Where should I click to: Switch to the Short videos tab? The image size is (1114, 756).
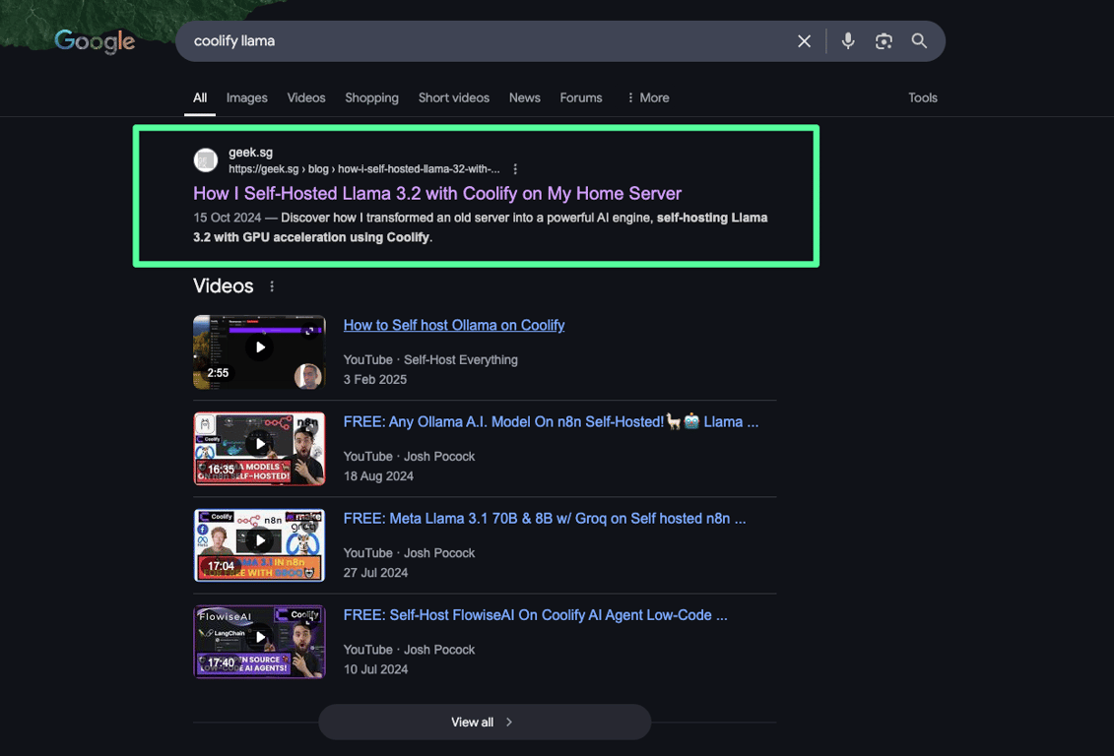pyautogui.click(x=453, y=98)
